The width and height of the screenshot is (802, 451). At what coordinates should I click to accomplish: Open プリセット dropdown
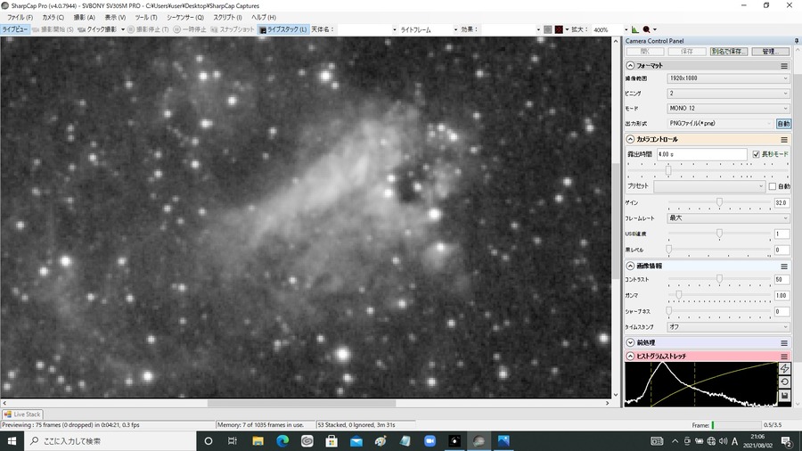709,186
